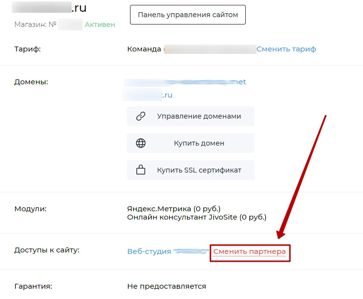
Task: Click the padlock icon beside Купить SSL сертификат
Action: [x=141, y=170]
